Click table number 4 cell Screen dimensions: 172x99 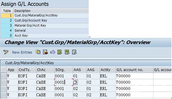click(x=7, y=31)
